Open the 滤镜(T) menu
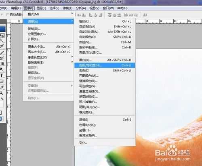202x166 pixels. (x=67, y=8)
